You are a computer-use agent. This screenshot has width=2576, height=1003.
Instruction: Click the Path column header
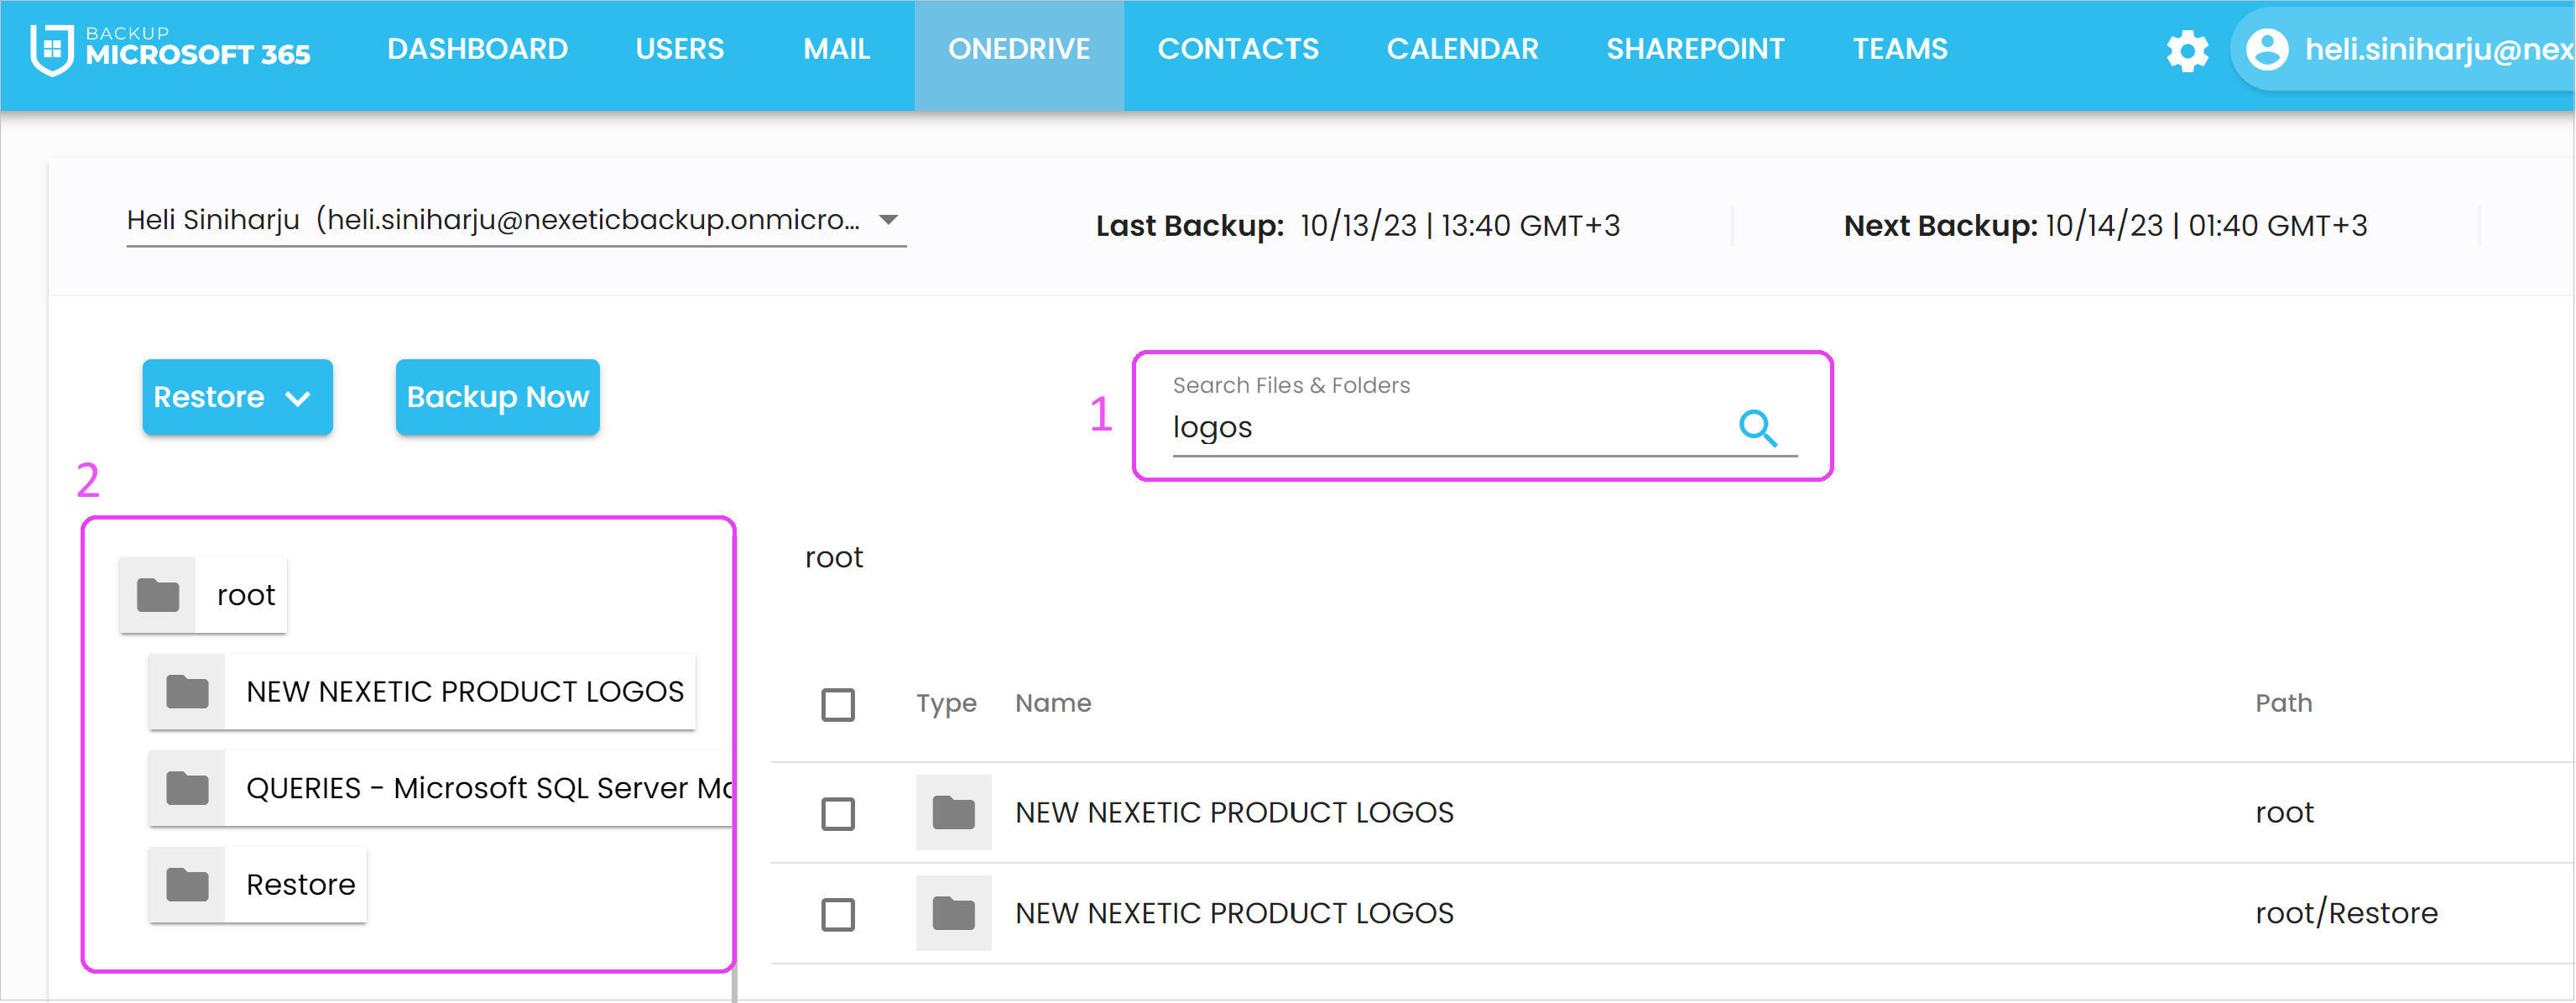(x=2283, y=703)
